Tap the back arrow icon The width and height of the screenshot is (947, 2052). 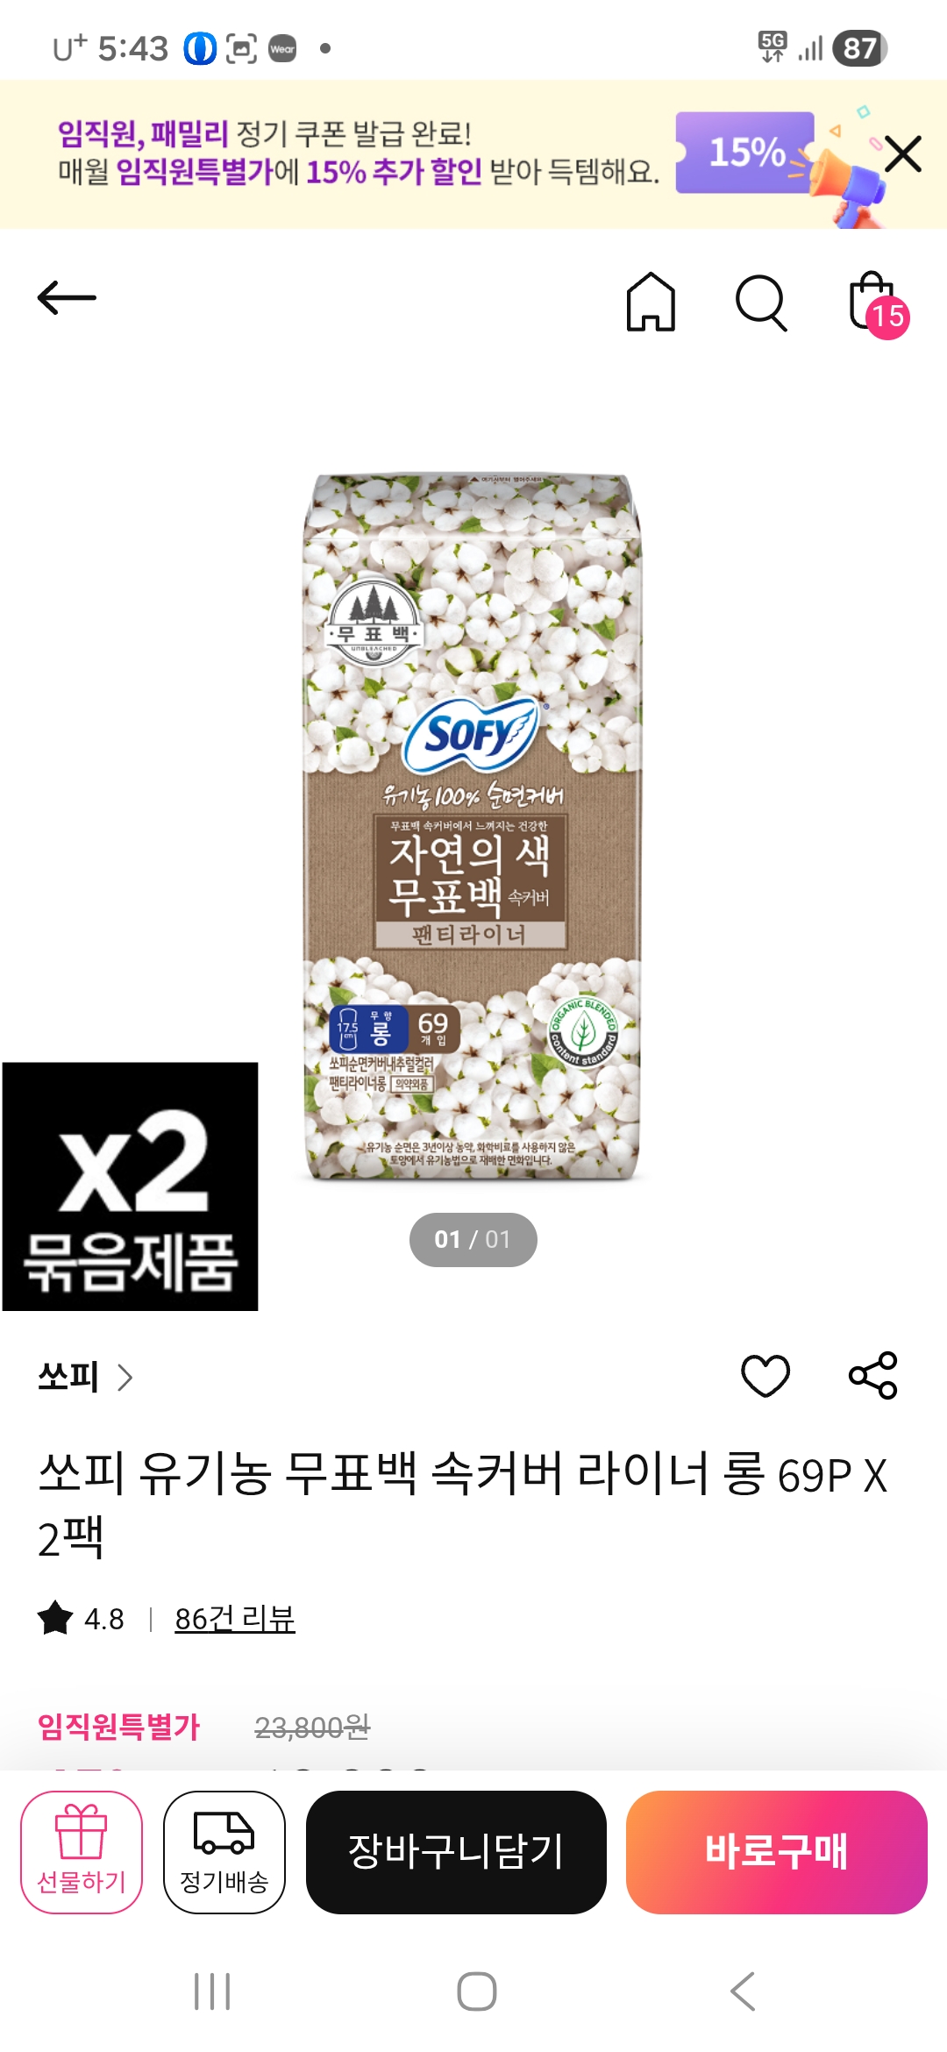(67, 298)
